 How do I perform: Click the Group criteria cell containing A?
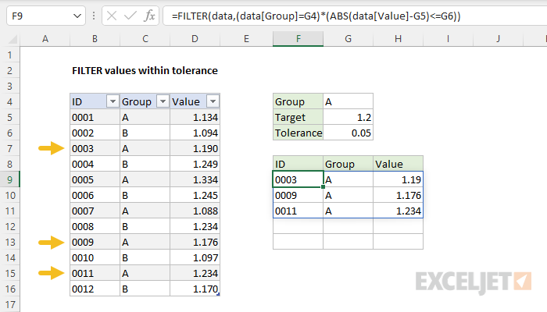coord(349,101)
